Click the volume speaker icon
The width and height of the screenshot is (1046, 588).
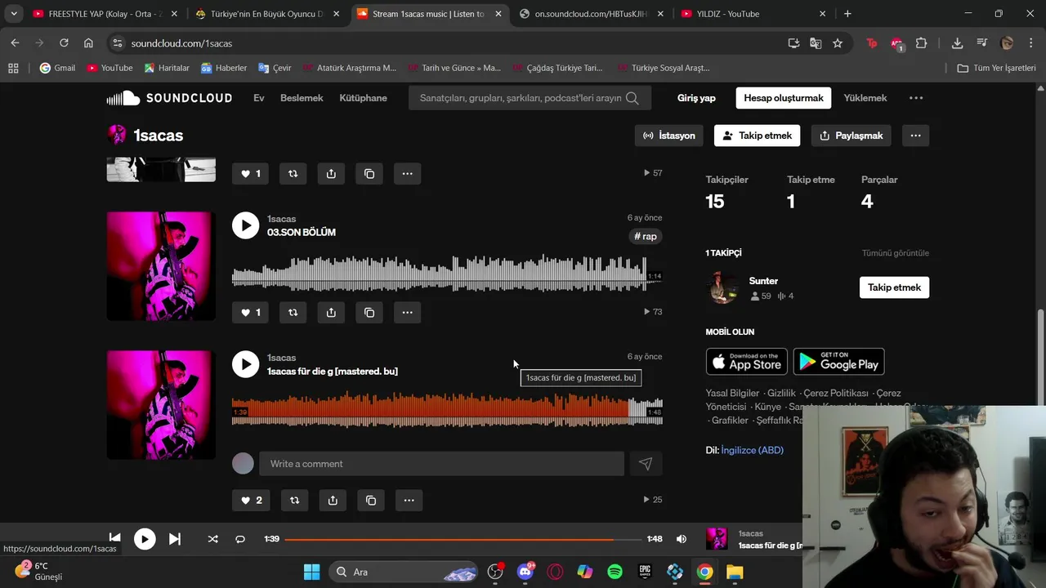point(682,539)
